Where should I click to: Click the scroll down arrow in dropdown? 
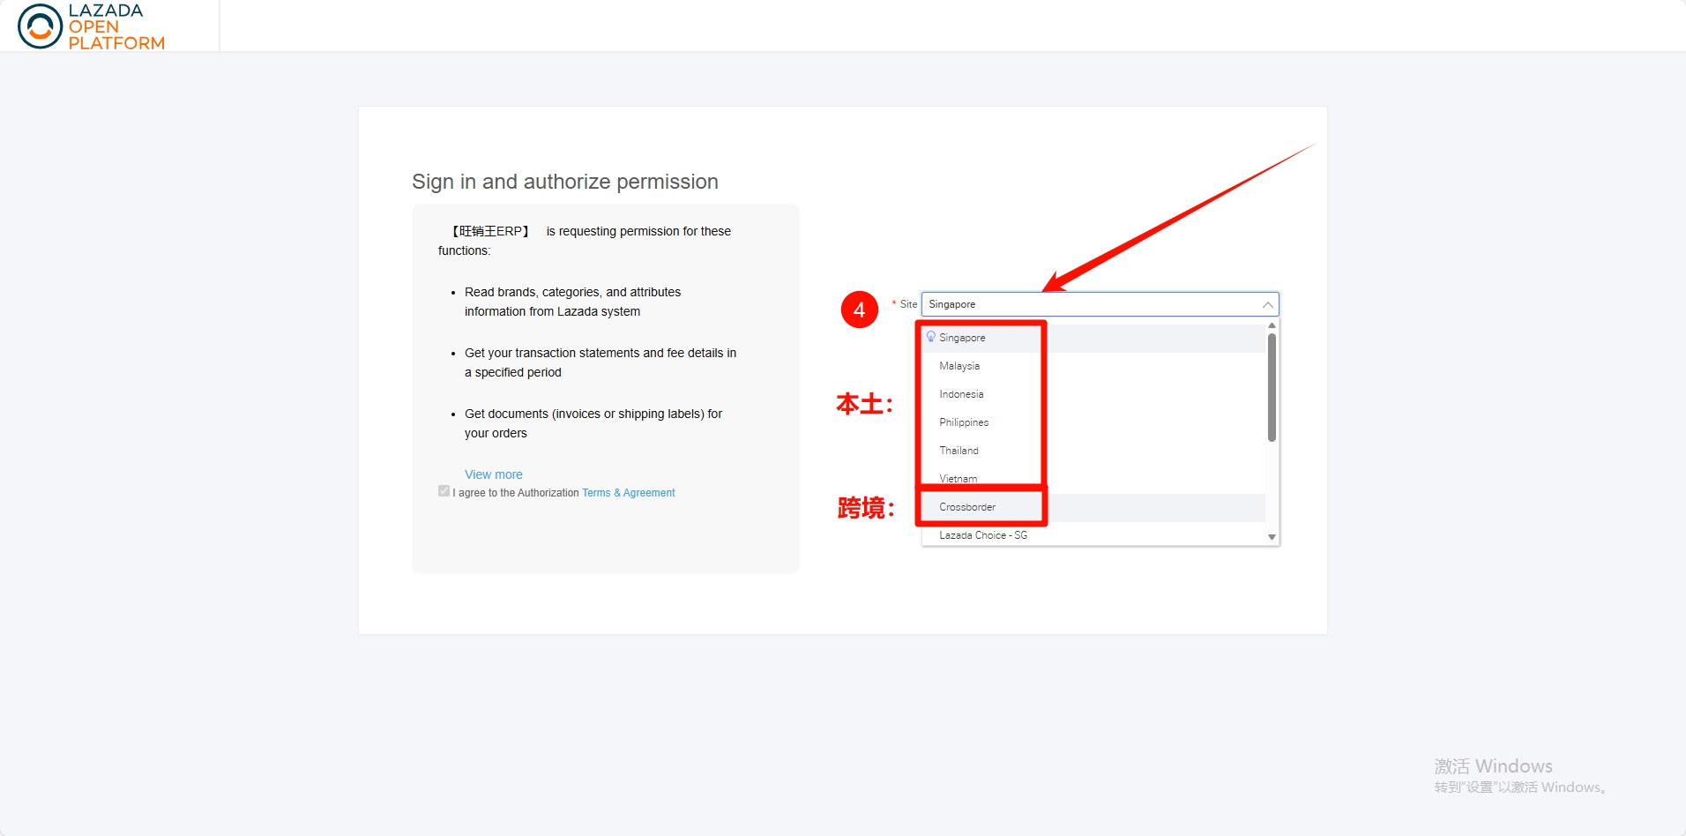pyautogui.click(x=1272, y=537)
